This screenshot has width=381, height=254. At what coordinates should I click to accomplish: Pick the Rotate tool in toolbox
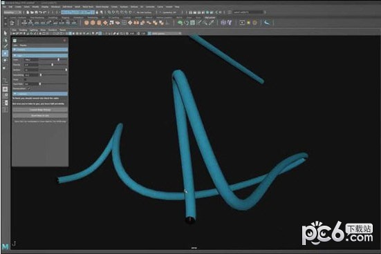[5, 60]
